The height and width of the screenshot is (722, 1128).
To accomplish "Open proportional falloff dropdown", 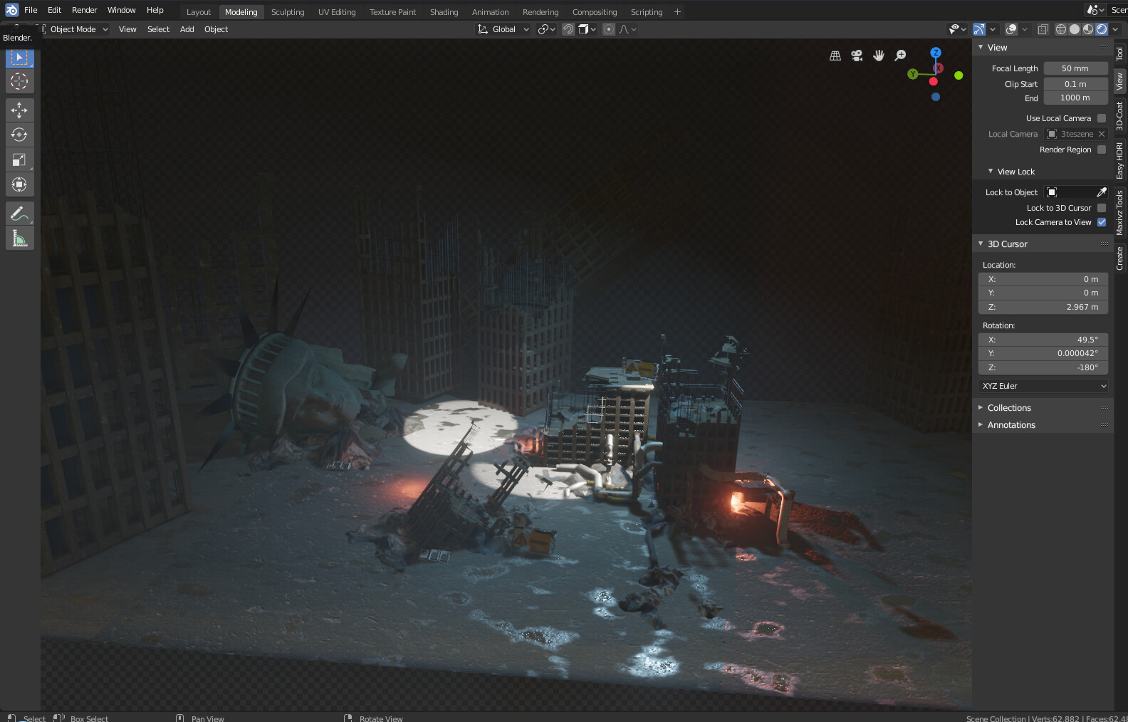I will click(x=628, y=29).
